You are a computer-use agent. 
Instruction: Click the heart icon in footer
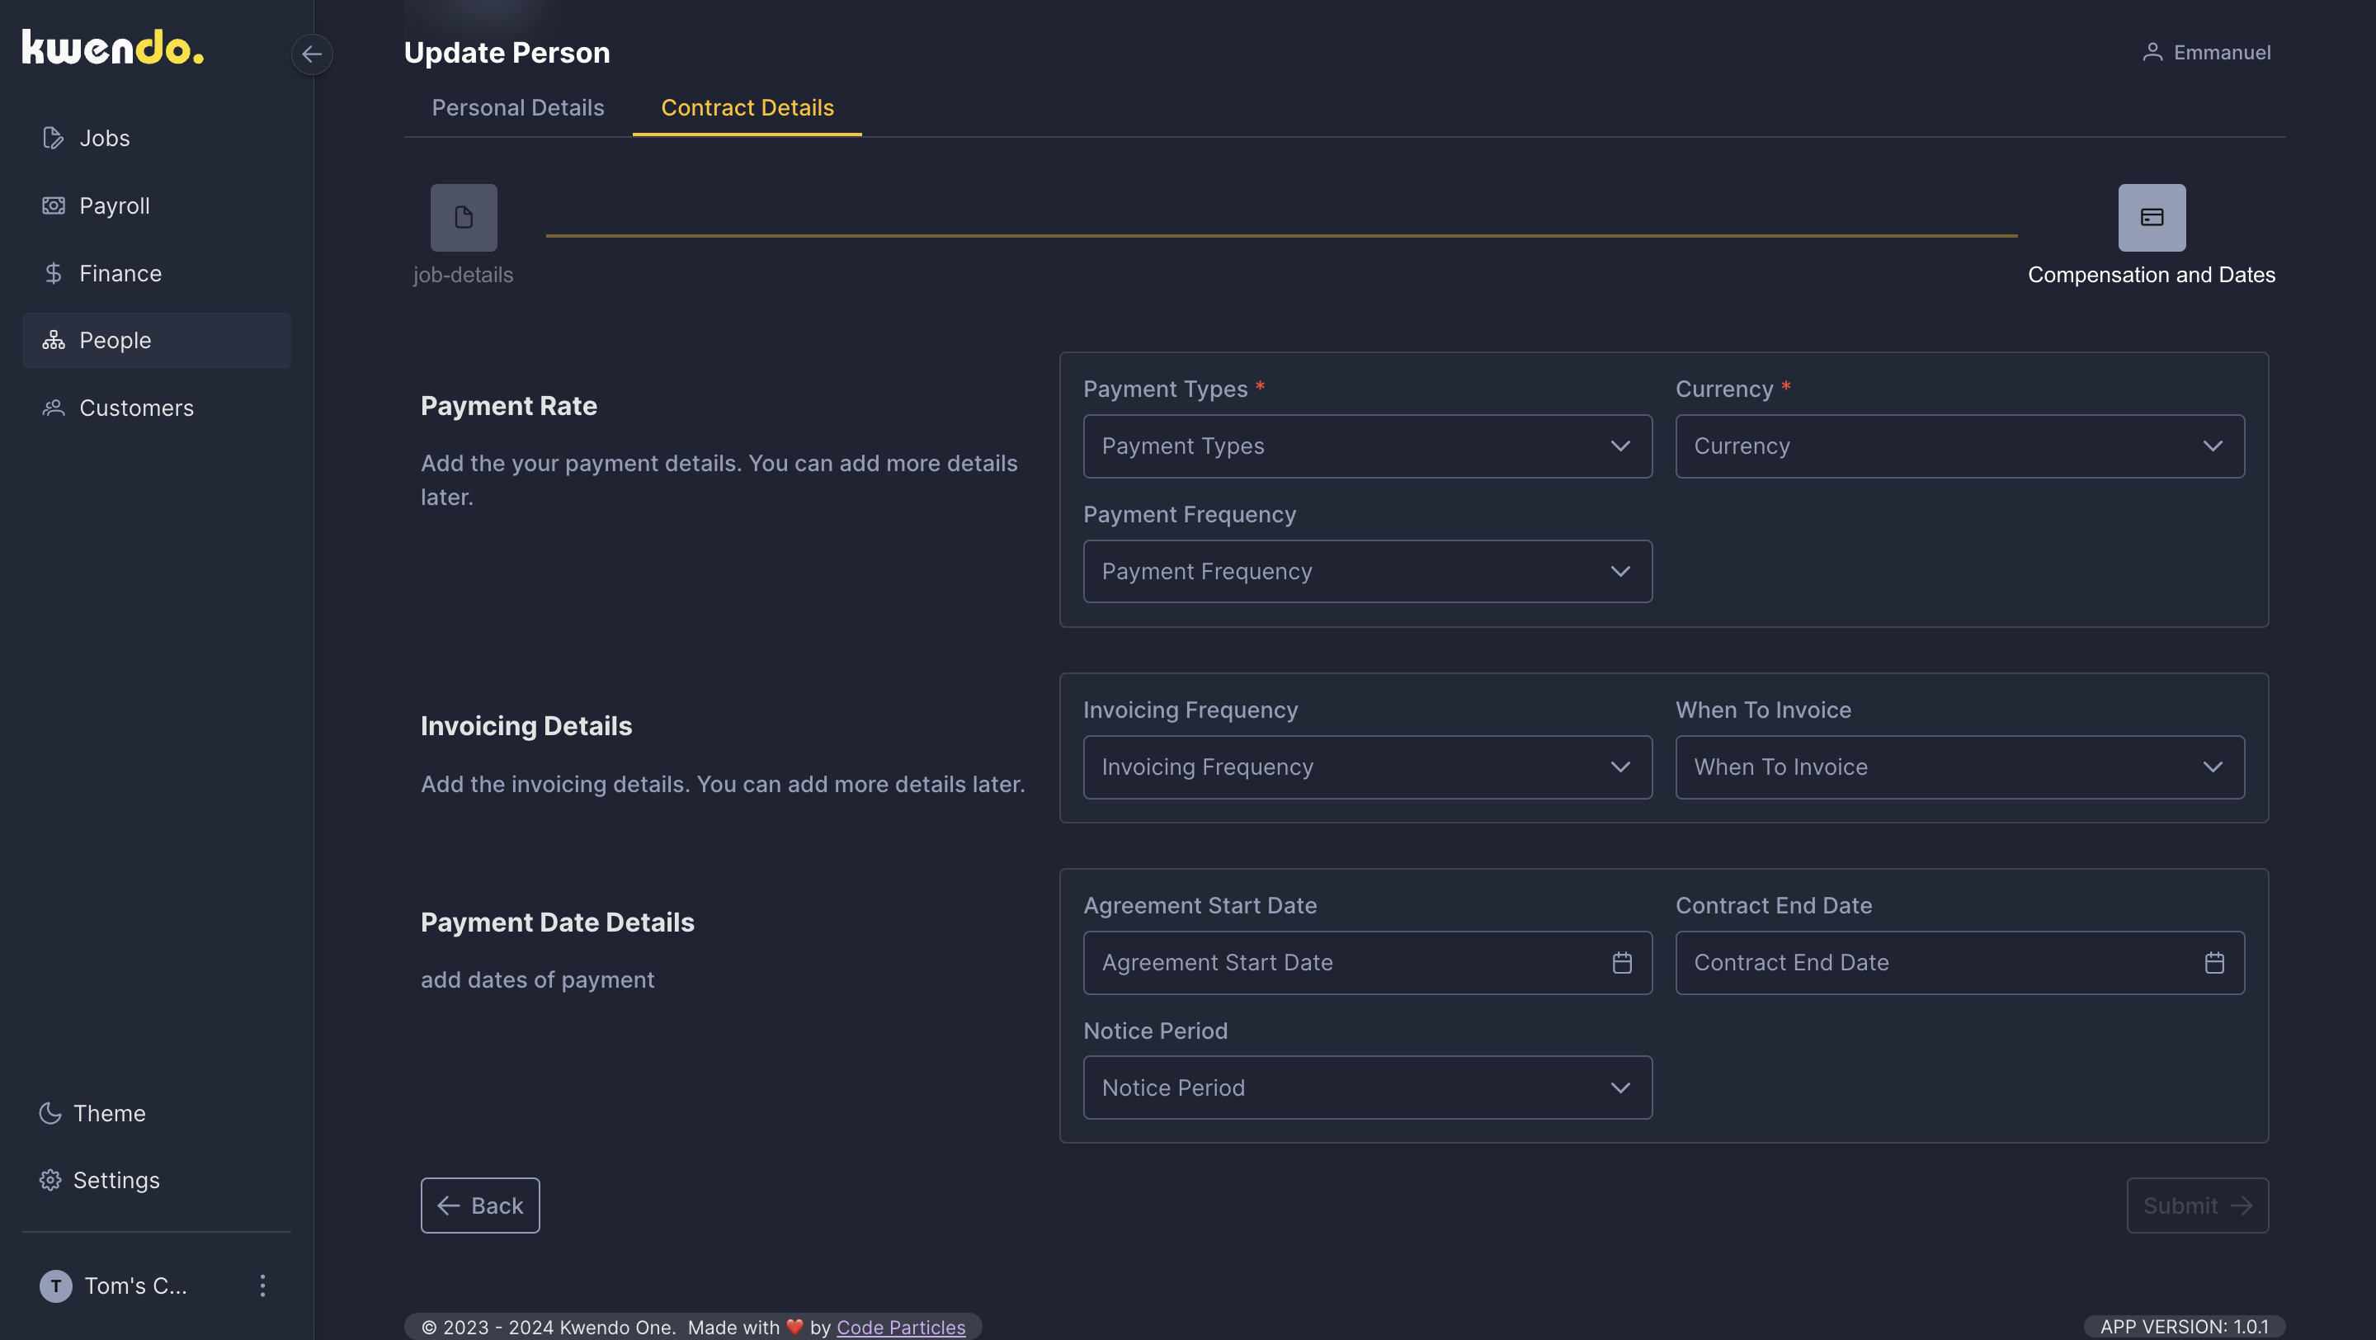point(795,1327)
